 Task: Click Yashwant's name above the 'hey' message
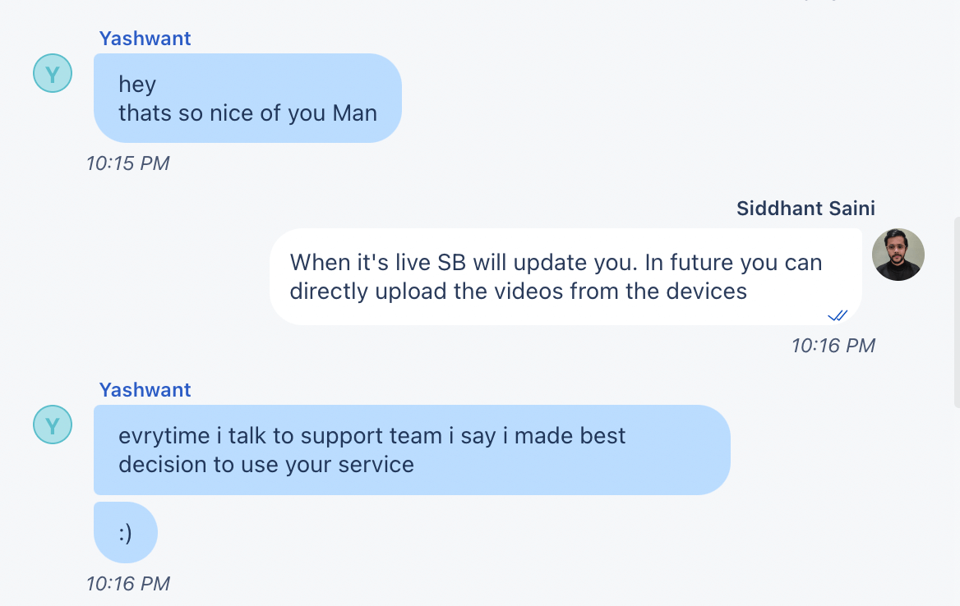tap(145, 39)
